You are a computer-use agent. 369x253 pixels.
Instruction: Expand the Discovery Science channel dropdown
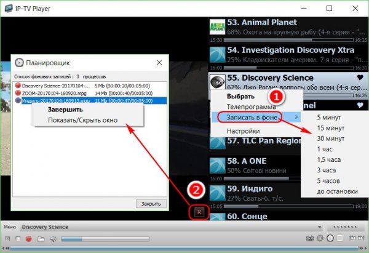pos(319,226)
